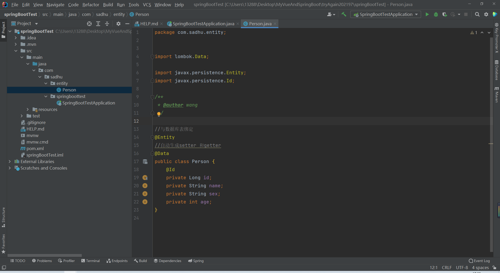This screenshot has height=273, width=500.
Task: Open Search Everywhere with the magnifier icon
Action: tap(477, 14)
